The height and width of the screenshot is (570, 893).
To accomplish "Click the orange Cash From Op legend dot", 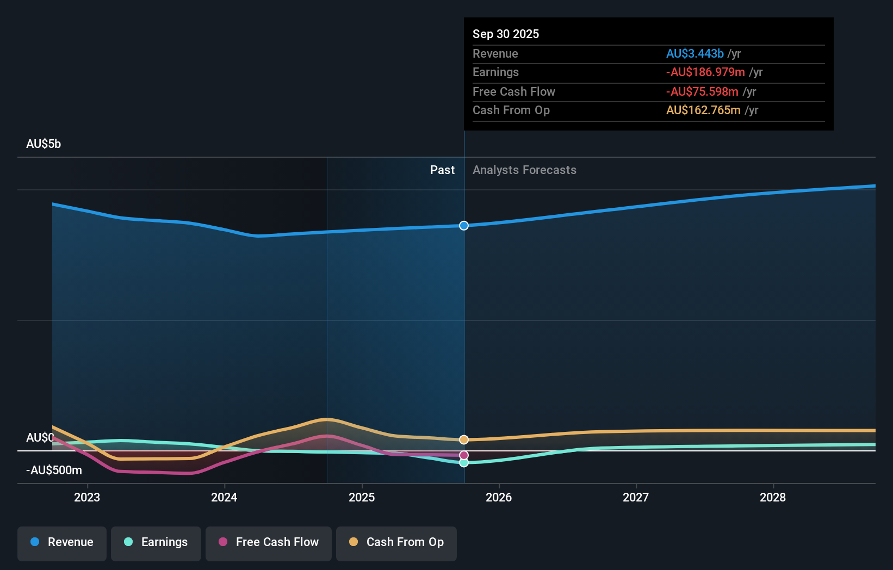I will tap(353, 542).
